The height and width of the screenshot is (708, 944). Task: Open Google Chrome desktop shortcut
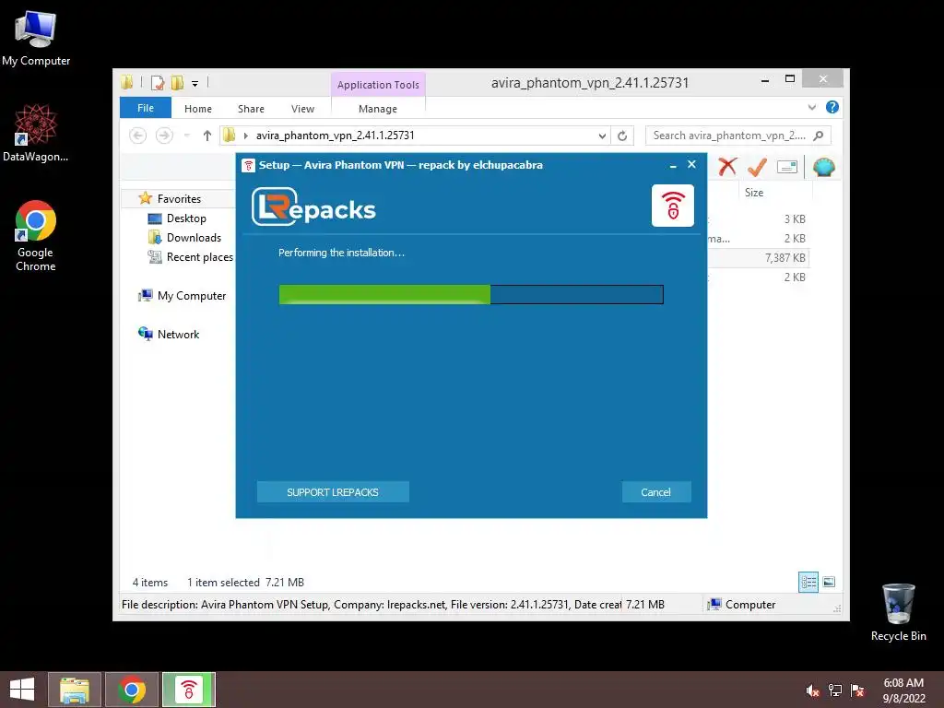pos(36,236)
